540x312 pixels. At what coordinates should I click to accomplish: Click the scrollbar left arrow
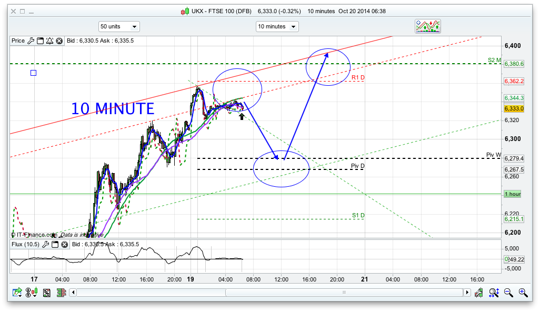73,293
